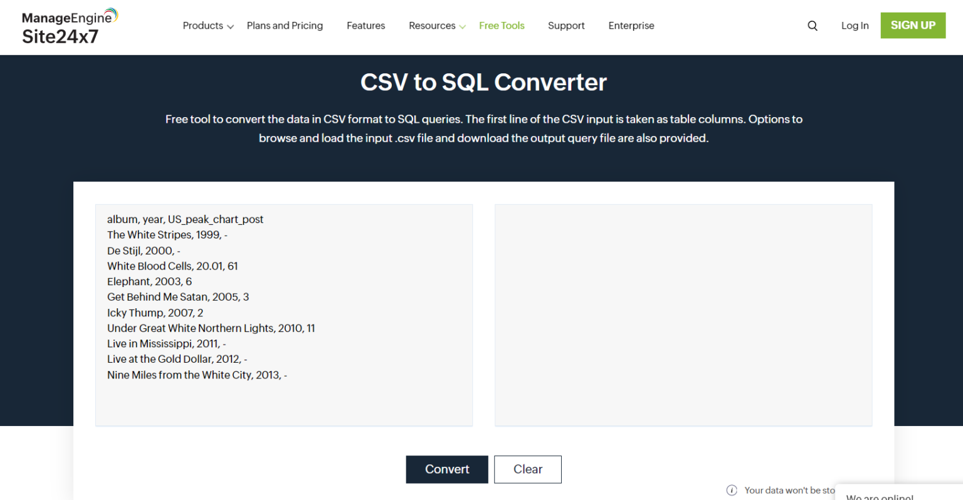963x500 pixels.
Task: Click the CSV to SQL Converter heading
Action: 483,81
